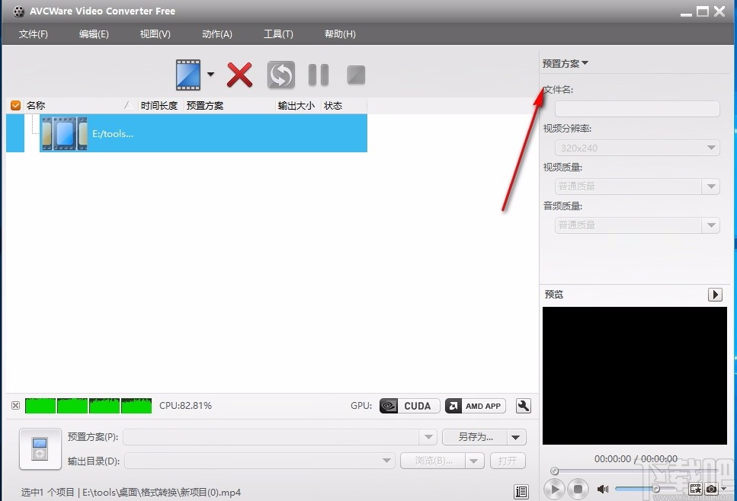Click inside the 文件名 filename field
This screenshot has height=501, width=737.
[x=636, y=108]
